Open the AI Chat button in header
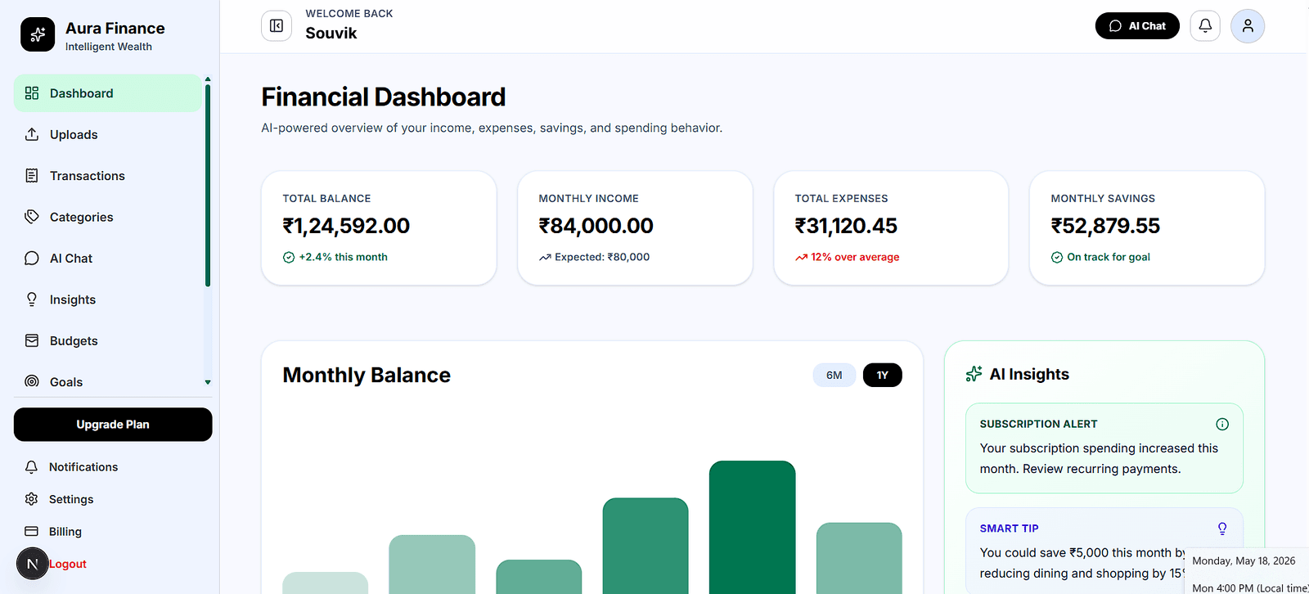Viewport: 1309px width, 594px height. click(1137, 26)
